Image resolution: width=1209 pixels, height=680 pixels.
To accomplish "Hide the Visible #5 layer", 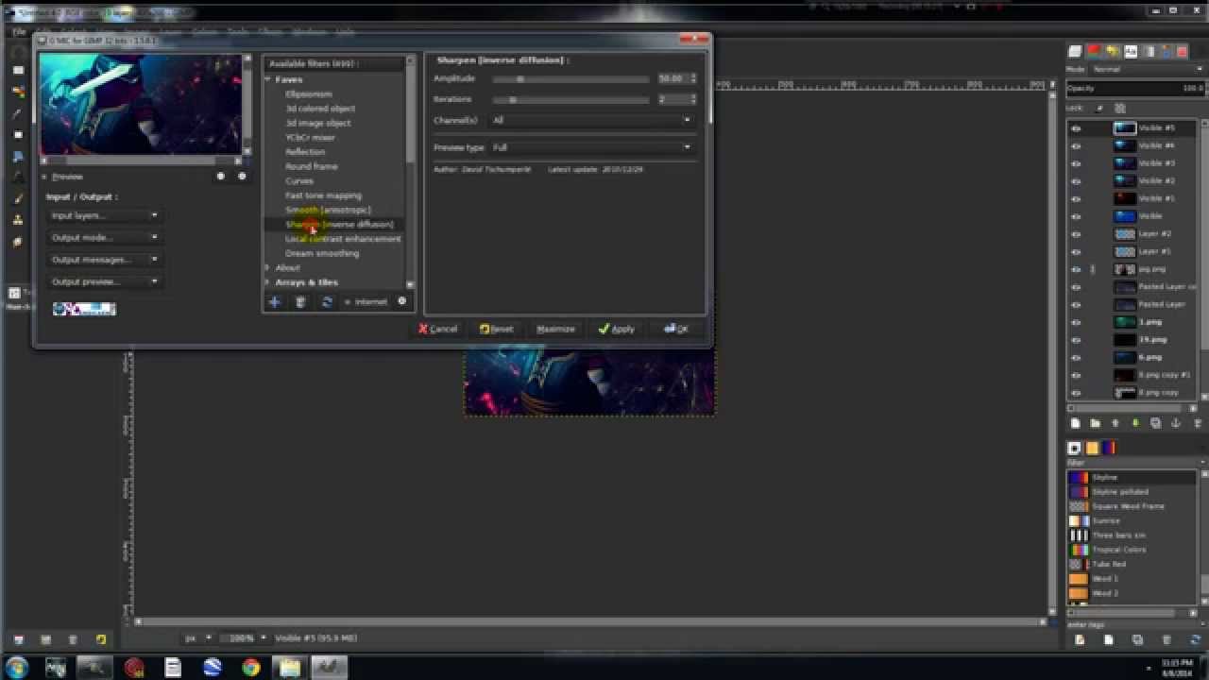I will (x=1076, y=128).
